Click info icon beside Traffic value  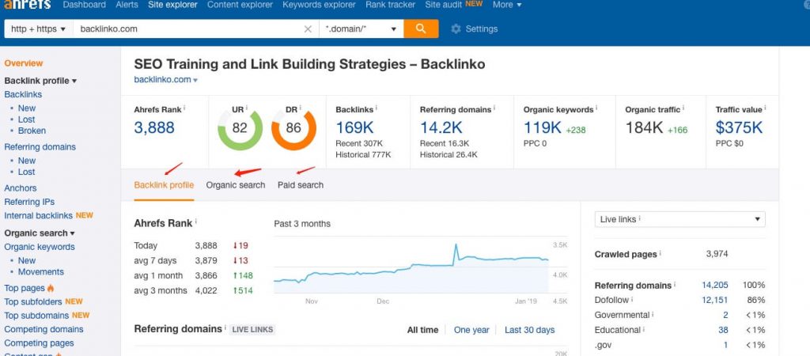[x=765, y=108]
